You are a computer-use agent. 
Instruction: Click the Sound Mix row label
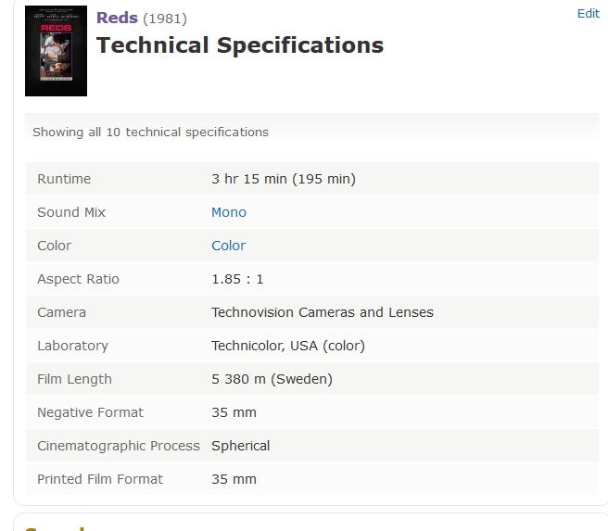(x=71, y=212)
